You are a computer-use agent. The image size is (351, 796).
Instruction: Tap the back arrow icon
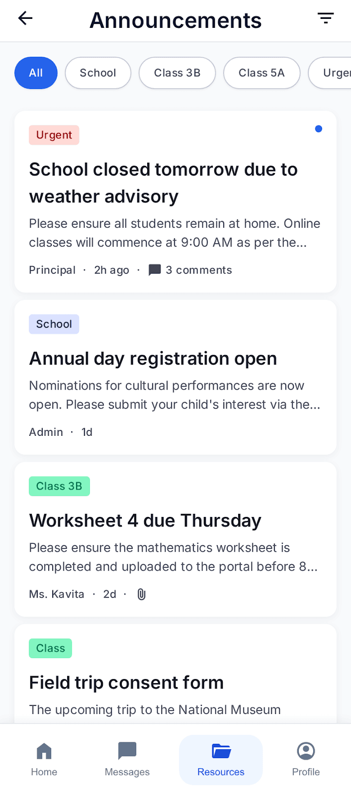[x=25, y=18]
